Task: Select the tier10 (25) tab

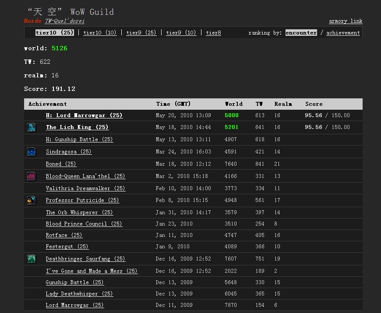Action: click(55, 32)
